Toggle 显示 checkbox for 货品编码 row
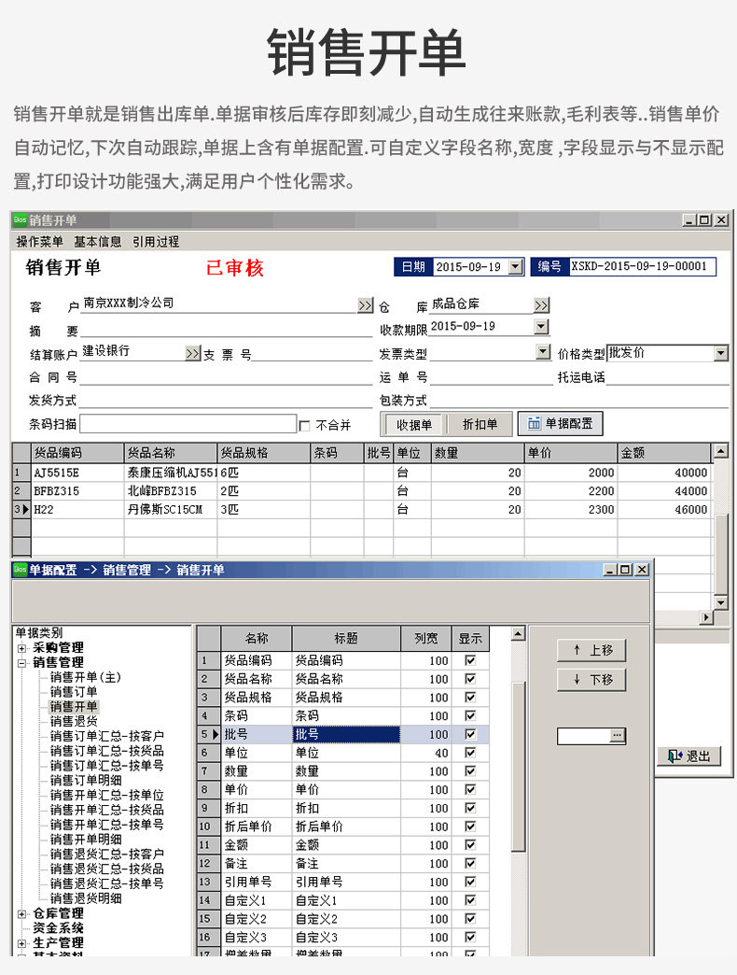737x975 pixels. [470, 660]
